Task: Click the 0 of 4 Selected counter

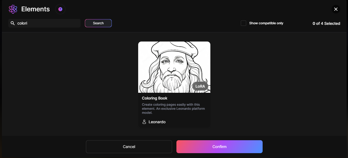Action: [326, 23]
